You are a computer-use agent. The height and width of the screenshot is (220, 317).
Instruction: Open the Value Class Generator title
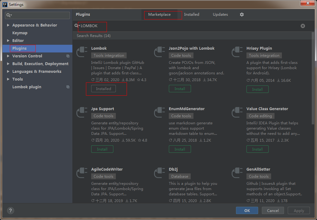[x=267, y=109]
